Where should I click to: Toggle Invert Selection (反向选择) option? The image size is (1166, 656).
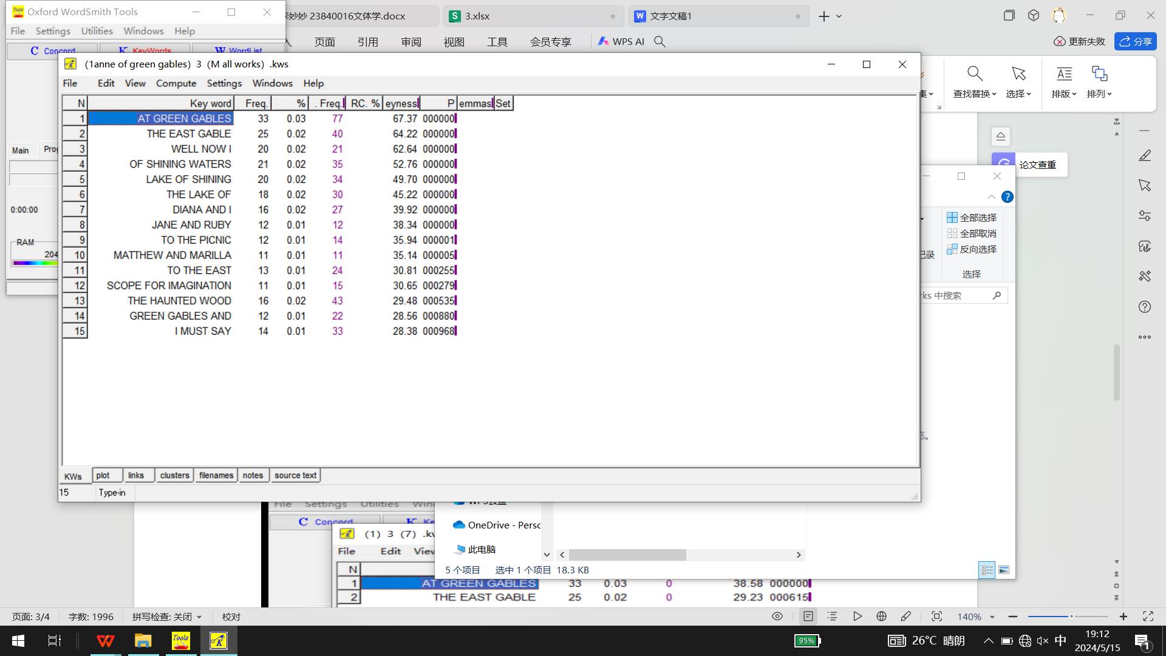tap(972, 249)
